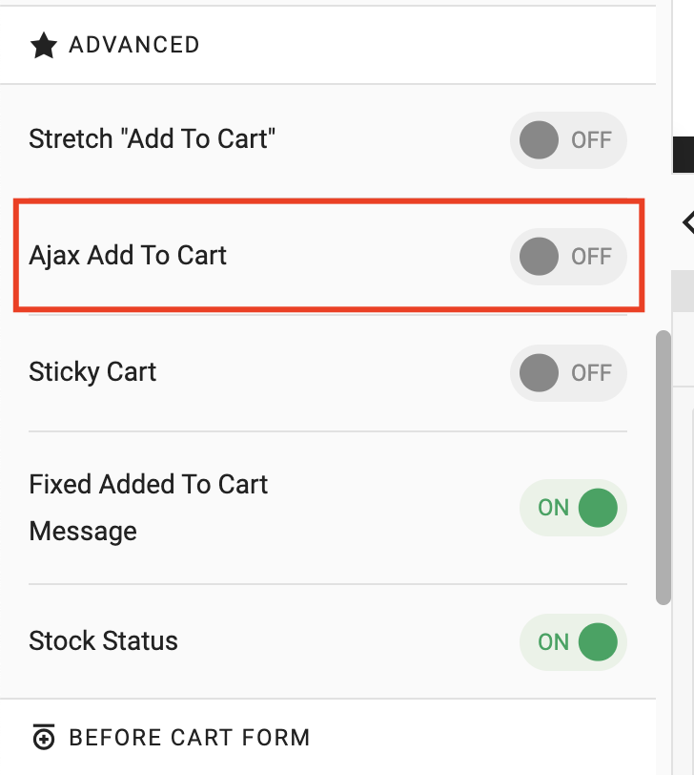Click the left chevron arrow on the right edge
The width and height of the screenshot is (694, 775).
point(688,222)
